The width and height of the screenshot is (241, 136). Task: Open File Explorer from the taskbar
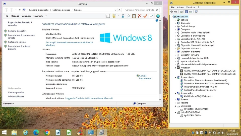(x=14, y=133)
